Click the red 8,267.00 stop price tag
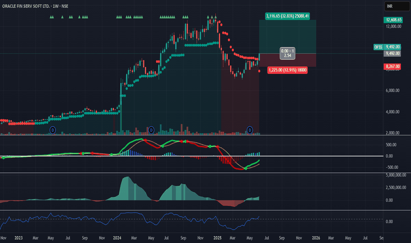The height and width of the screenshot is (243, 411). click(x=392, y=66)
